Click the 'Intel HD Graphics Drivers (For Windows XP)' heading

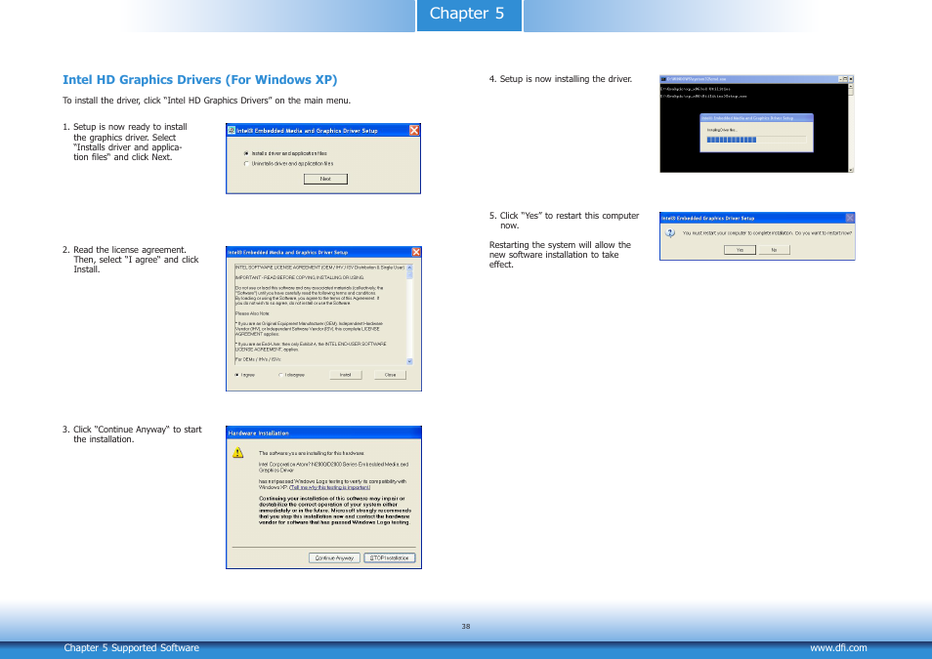tap(199, 80)
